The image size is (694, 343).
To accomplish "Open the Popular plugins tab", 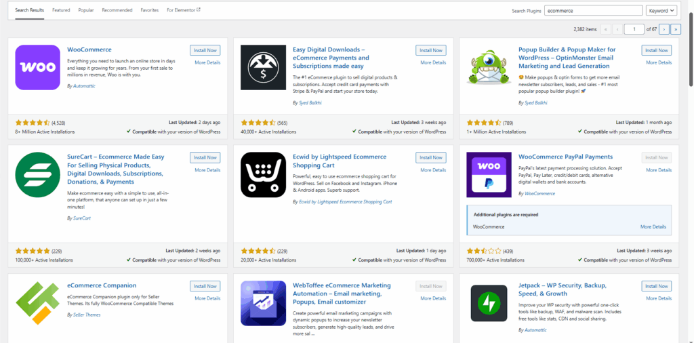I will pyautogui.click(x=86, y=10).
